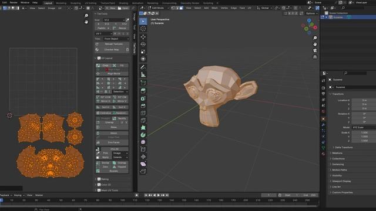Select the Knife tool
The height and width of the screenshot is (211, 376).
tap(143, 120)
